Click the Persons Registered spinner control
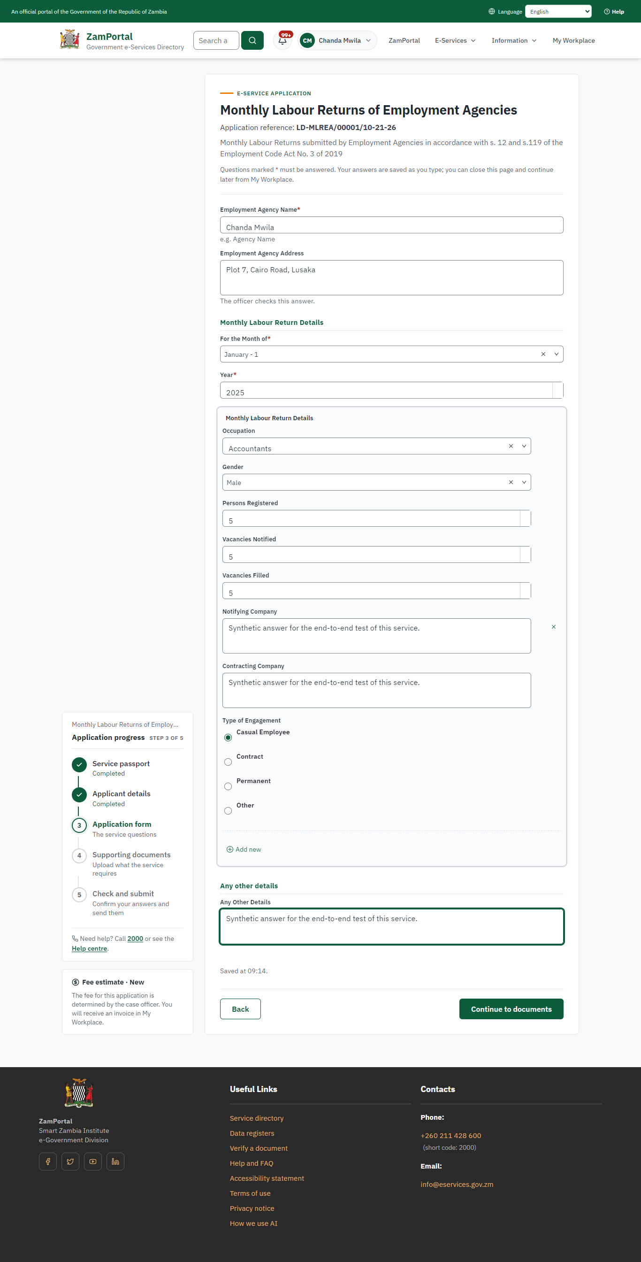Screen dimensions: 641x1262 [526, 518]
